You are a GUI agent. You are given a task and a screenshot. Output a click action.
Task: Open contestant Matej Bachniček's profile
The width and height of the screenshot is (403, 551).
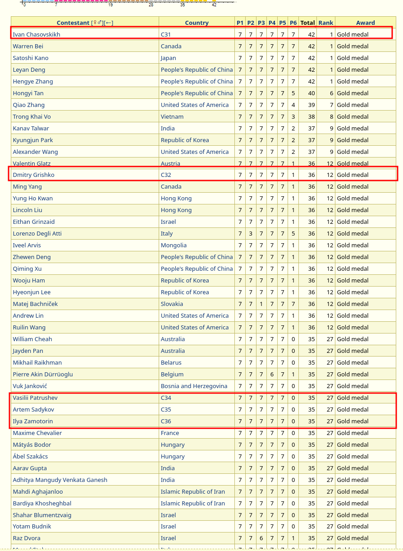click(x=35, y=304)
